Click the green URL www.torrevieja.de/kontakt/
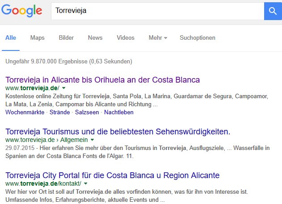The height and width of the screenshot is (204, 282). [x=43, y=183]
